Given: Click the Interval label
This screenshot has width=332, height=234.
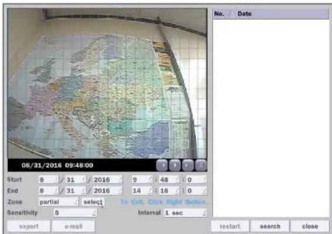Looking at the screenshot, I should (149, 212).
